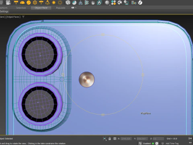Select the right handle of circle gizmo
Screen dimensions: 193x145
coord(143,75)
